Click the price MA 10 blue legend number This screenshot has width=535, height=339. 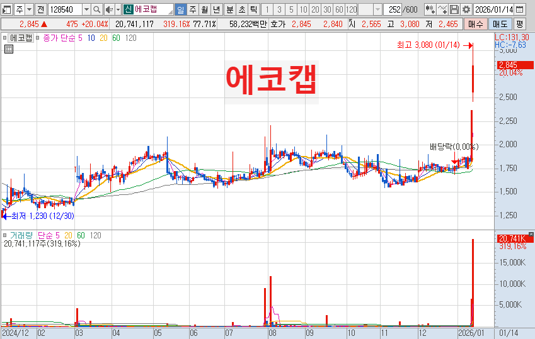91,38
